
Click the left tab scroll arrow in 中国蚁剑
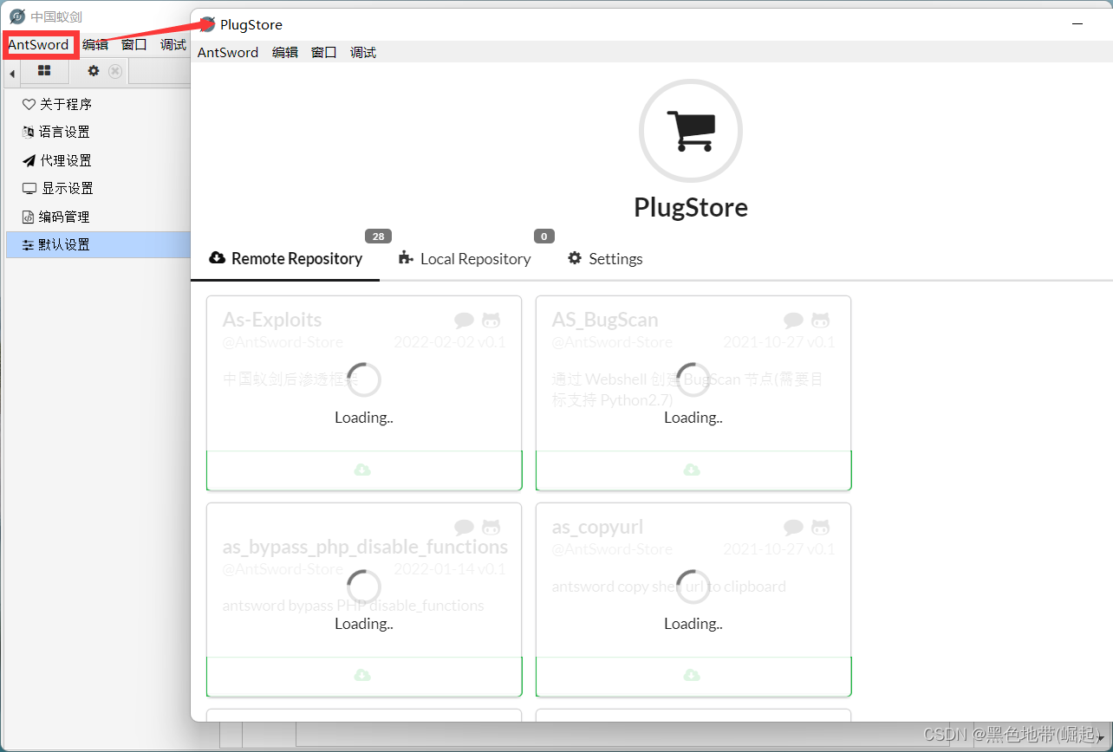pyautogui.click(x=12, y=74)
